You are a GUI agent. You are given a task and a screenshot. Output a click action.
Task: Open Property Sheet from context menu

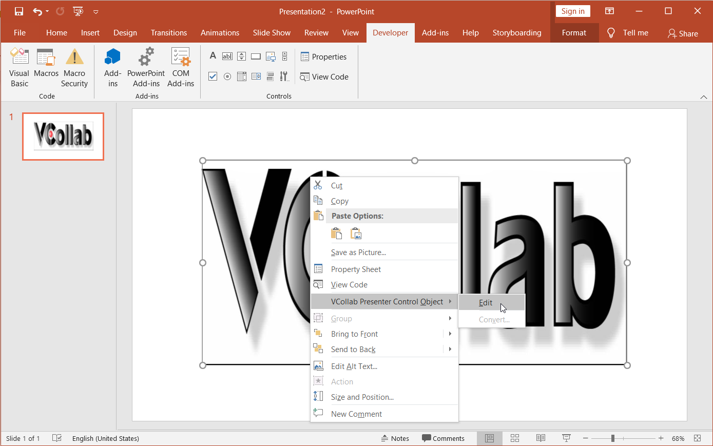pyautogui.click(x=384, y=269)
